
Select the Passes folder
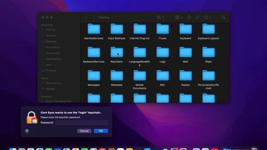pos(185,78)
